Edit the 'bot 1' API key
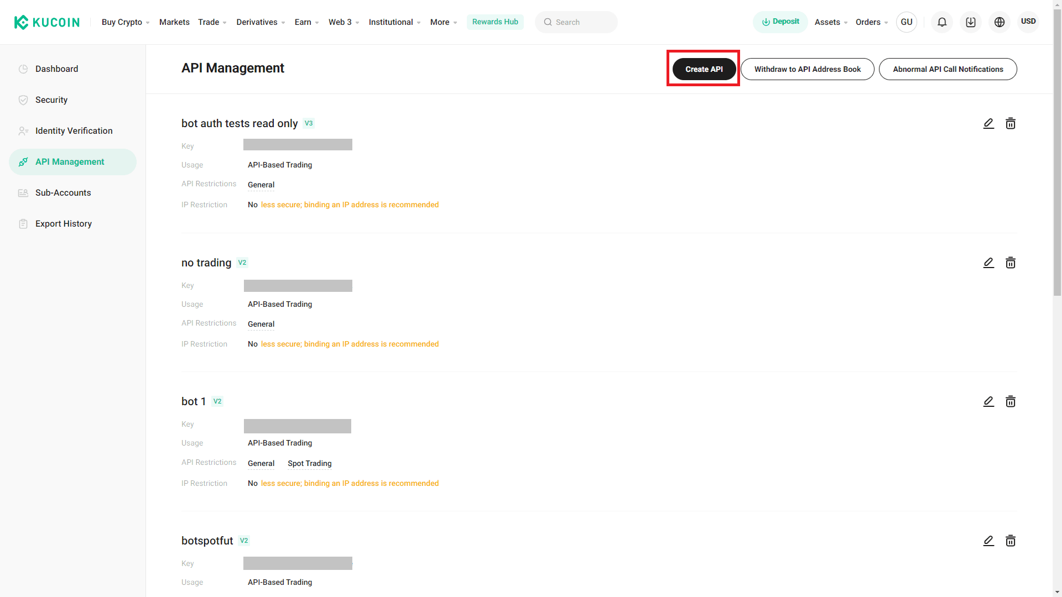Screen dimensions: 1062x597 (x=988, y=401)
